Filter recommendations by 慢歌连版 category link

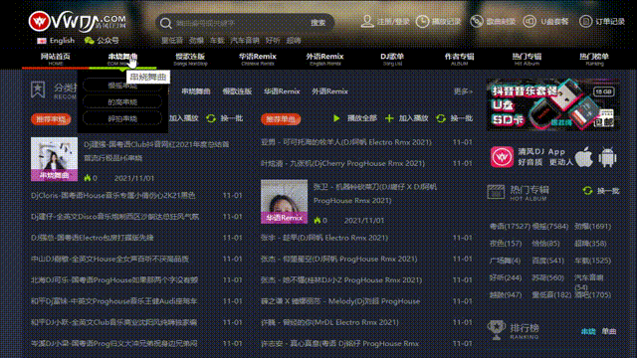[x=237, y=91]
